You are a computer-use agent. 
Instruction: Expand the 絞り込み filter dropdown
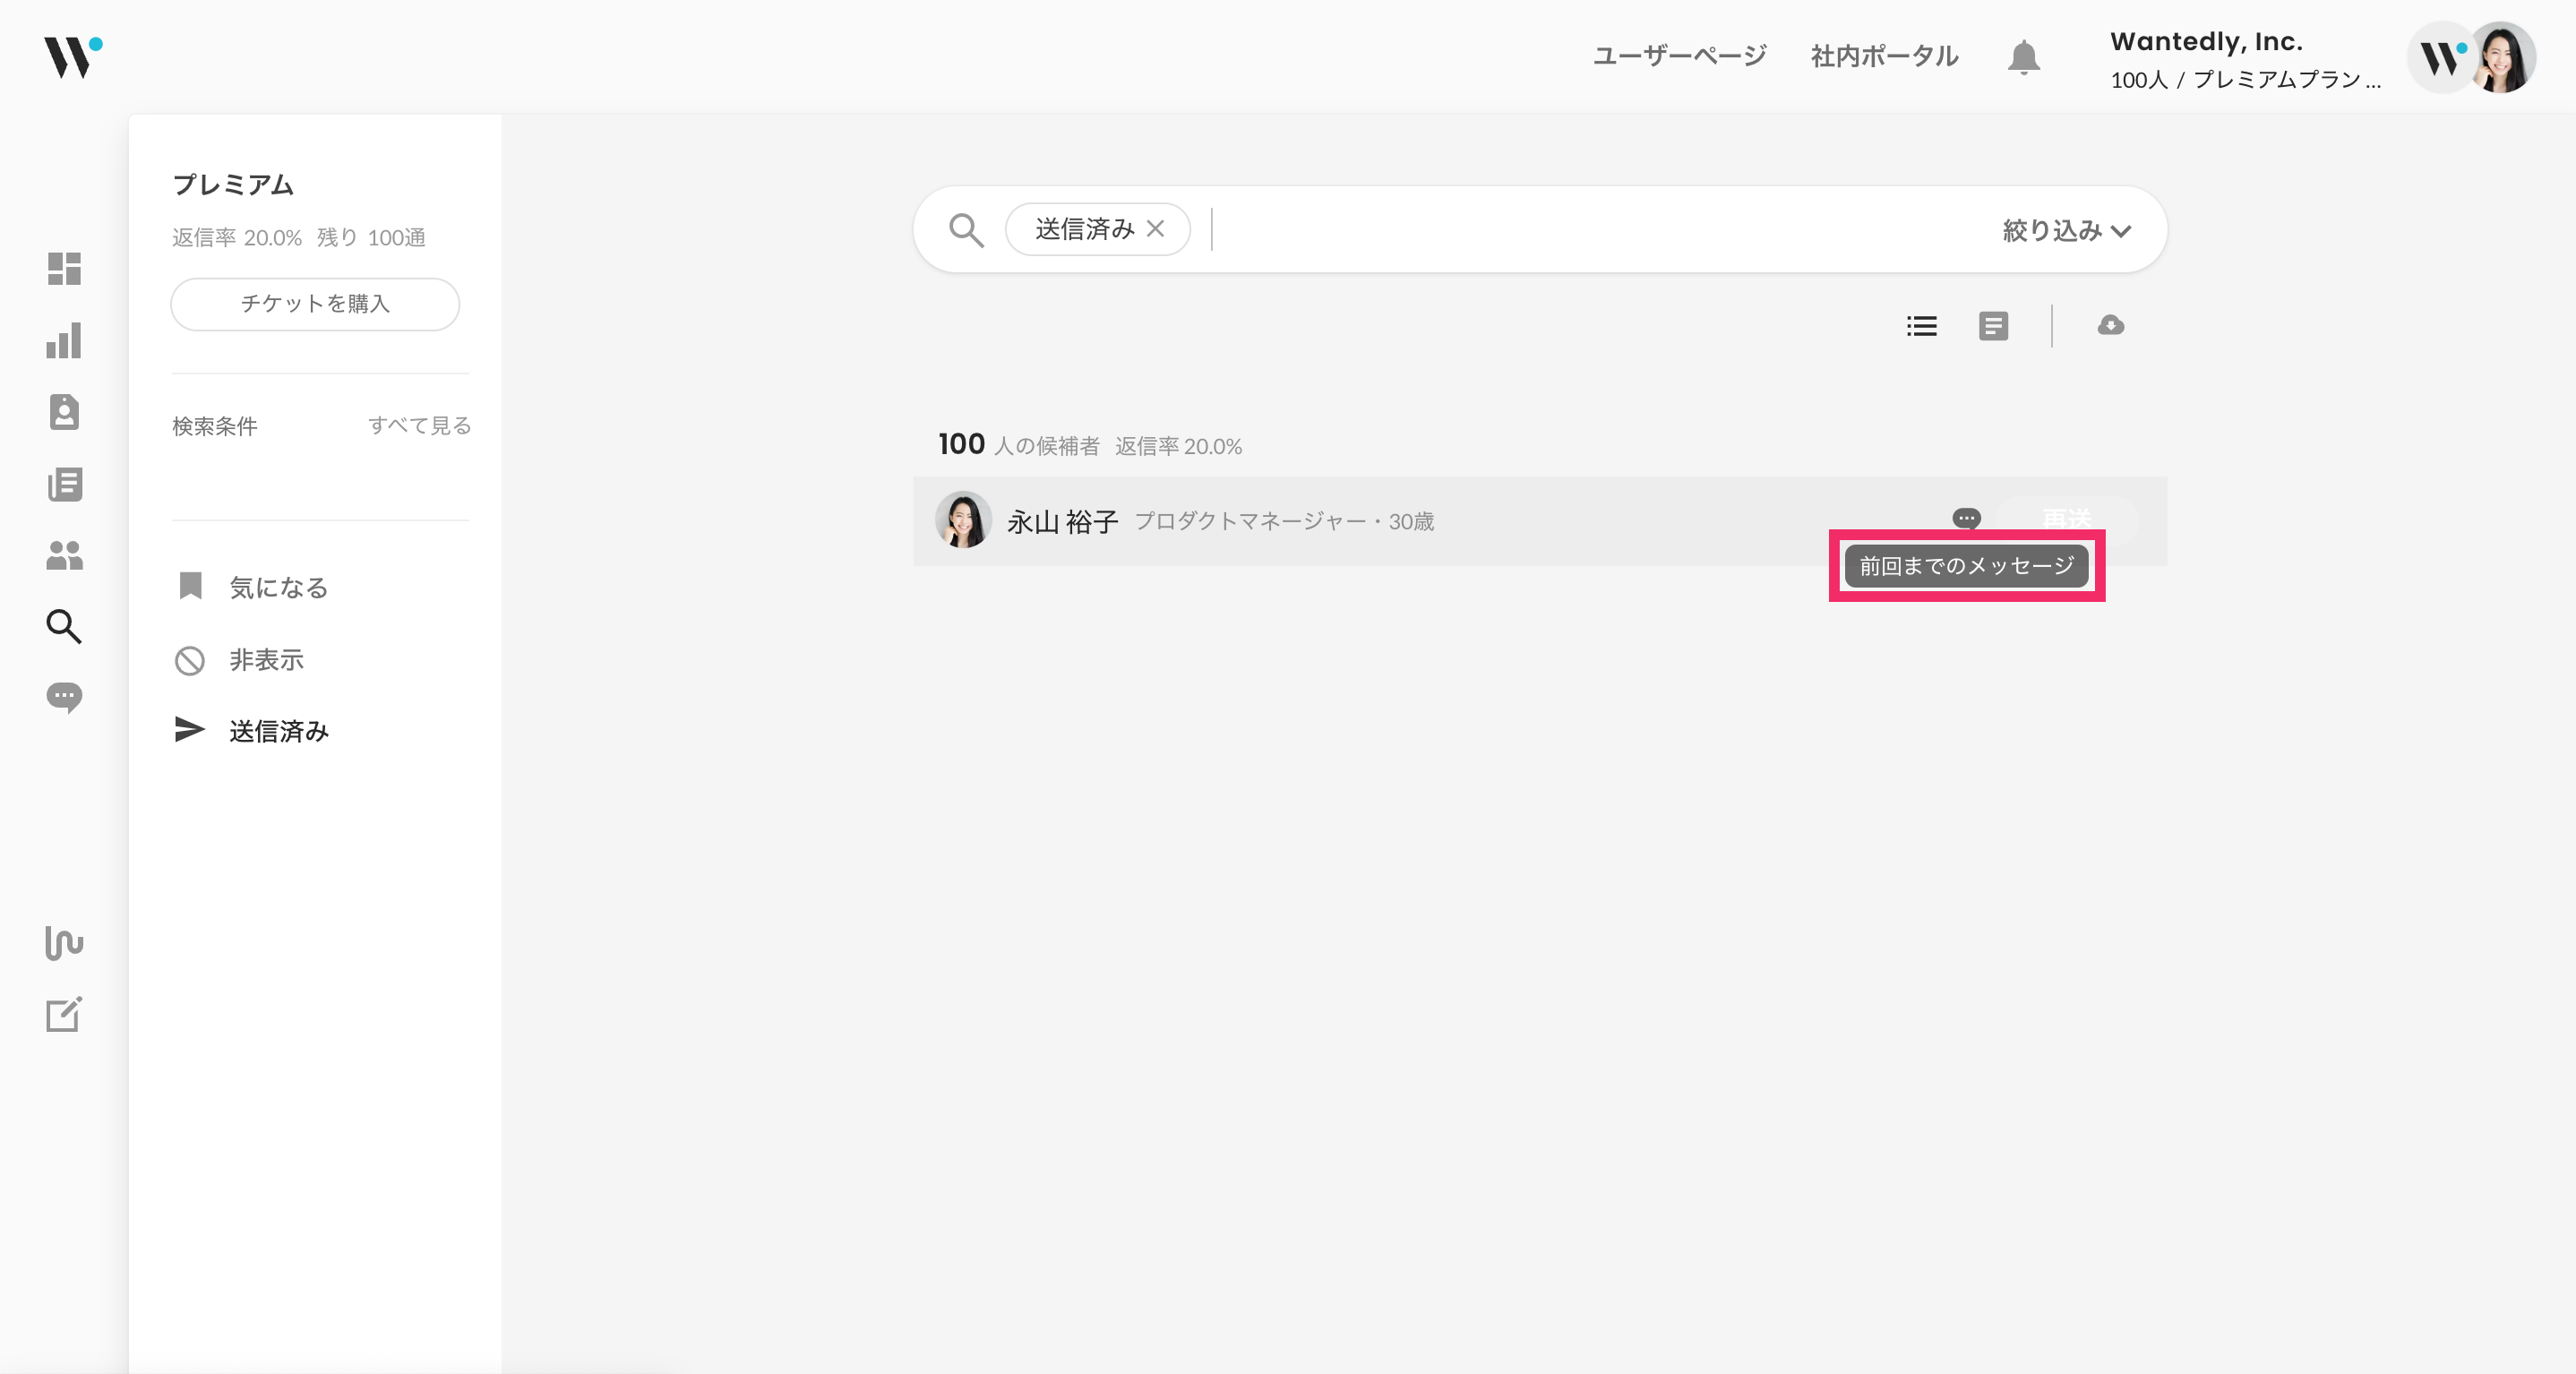2066,231
